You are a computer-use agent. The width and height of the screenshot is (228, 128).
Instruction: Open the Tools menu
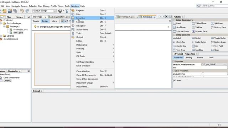point(67,6)
